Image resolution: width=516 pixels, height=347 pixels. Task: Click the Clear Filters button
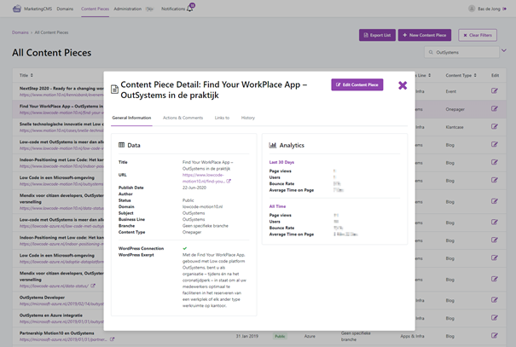pyautogui.click(x=478, y=35)
